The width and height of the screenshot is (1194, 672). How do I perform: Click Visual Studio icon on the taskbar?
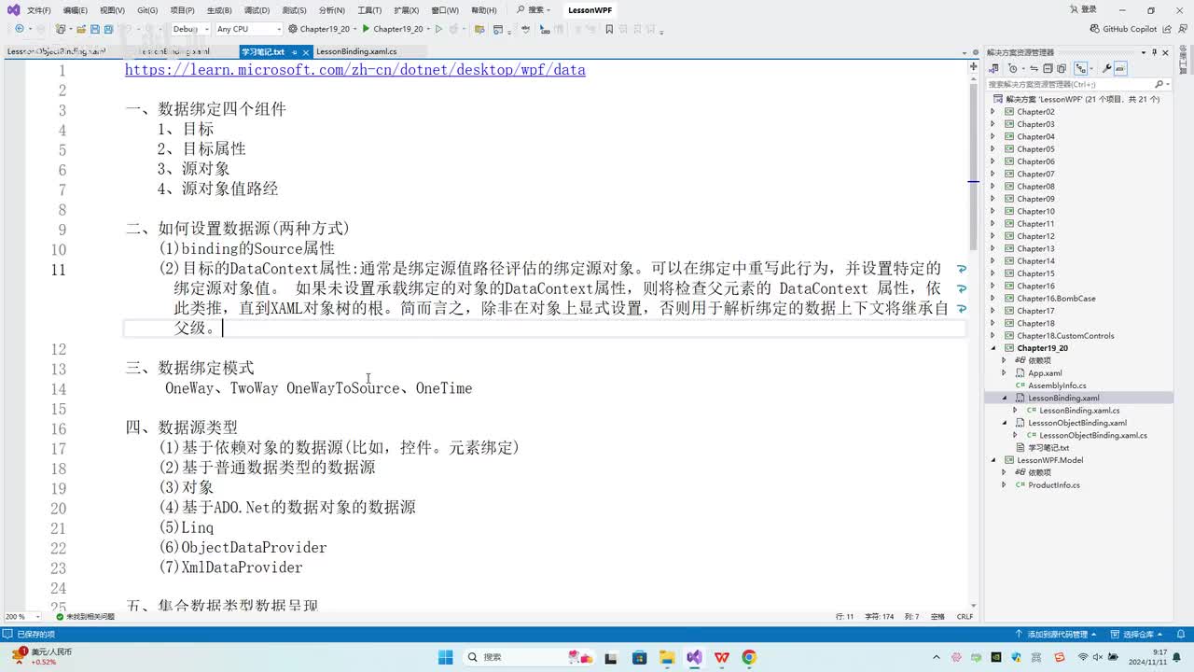(695, 657)
